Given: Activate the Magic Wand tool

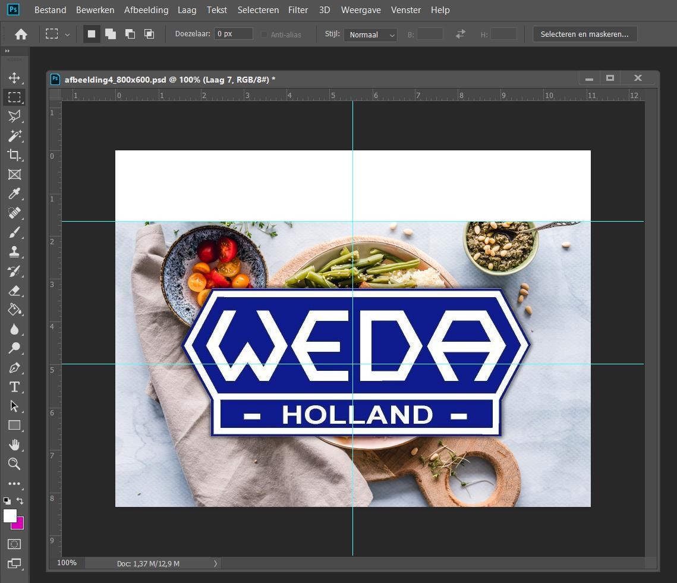Looking at the screenshot, I should coord(14,135).
